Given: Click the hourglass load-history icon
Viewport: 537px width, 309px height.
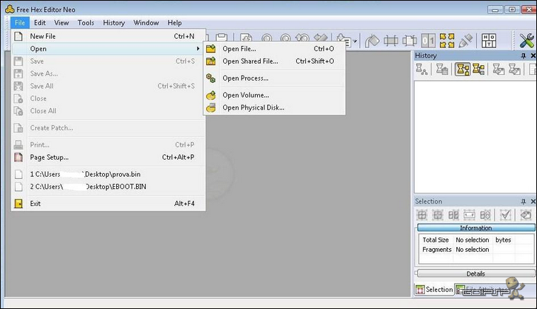Looking at the screenshot, I should point(514,69).
